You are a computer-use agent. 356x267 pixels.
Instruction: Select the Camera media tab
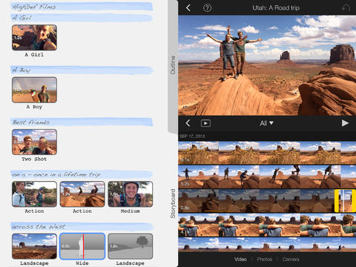(x=291, y=259)
